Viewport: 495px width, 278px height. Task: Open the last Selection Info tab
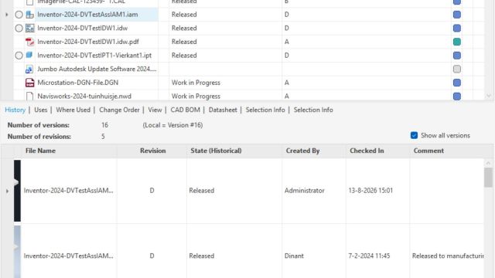pos(313,110)
